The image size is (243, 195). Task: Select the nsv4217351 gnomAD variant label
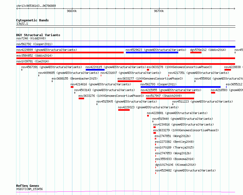click(x=198, y=73)
